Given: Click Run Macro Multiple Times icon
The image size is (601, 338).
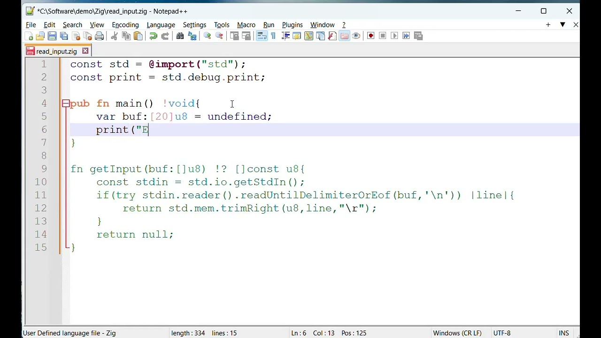Looking at the screenshot, I should click(406, 36).
